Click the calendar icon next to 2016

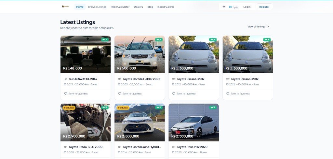click(119, 152)
